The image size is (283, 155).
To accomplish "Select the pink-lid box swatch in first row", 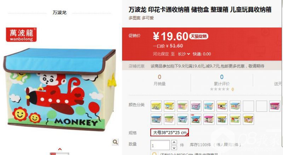I will (x=275, y=106).
